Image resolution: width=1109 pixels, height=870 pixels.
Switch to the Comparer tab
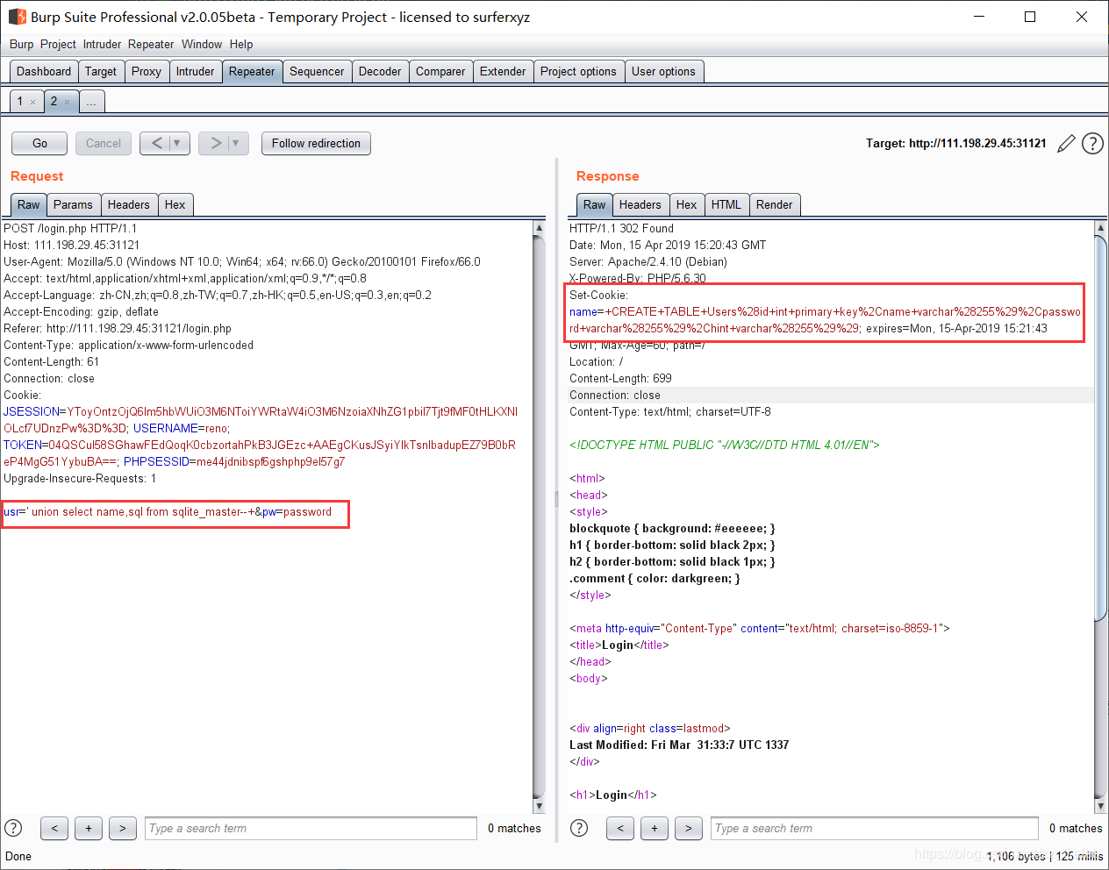[x=440, y=71]
